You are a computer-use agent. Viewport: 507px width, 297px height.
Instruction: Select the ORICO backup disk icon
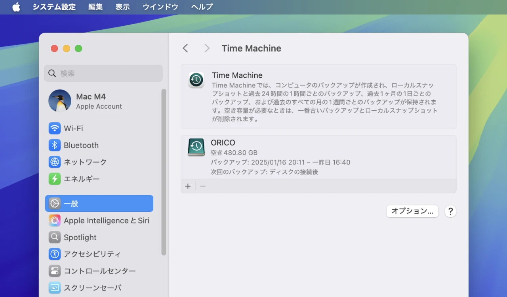coord(196,147)
